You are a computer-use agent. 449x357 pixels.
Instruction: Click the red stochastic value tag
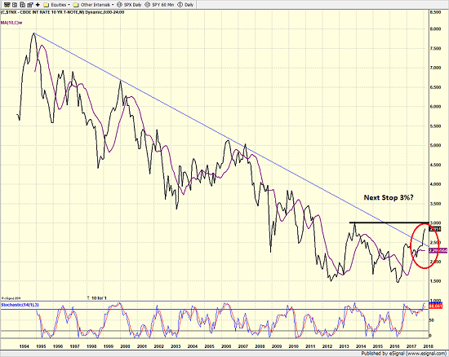click(x=436, y=306)
